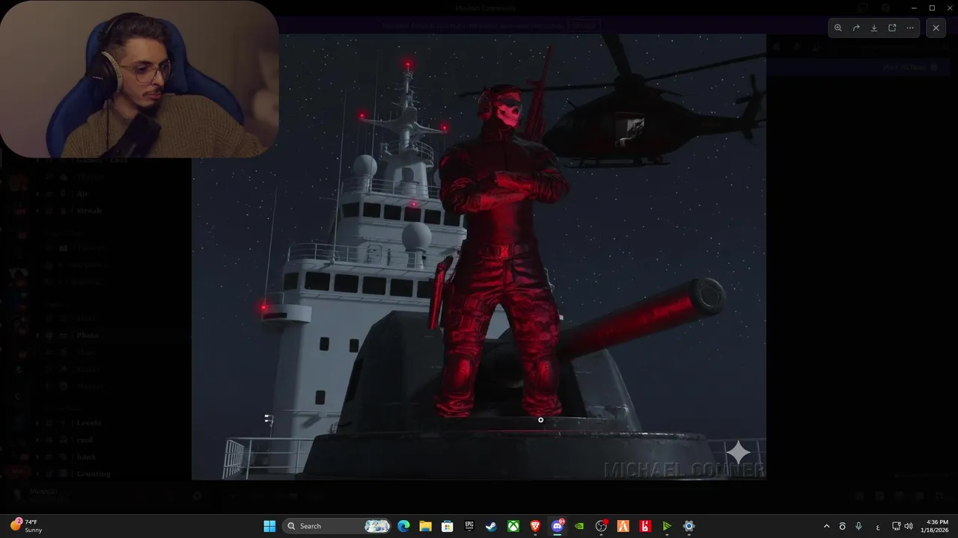Click the soldier artwork image preview

click(x=479, y=256)
